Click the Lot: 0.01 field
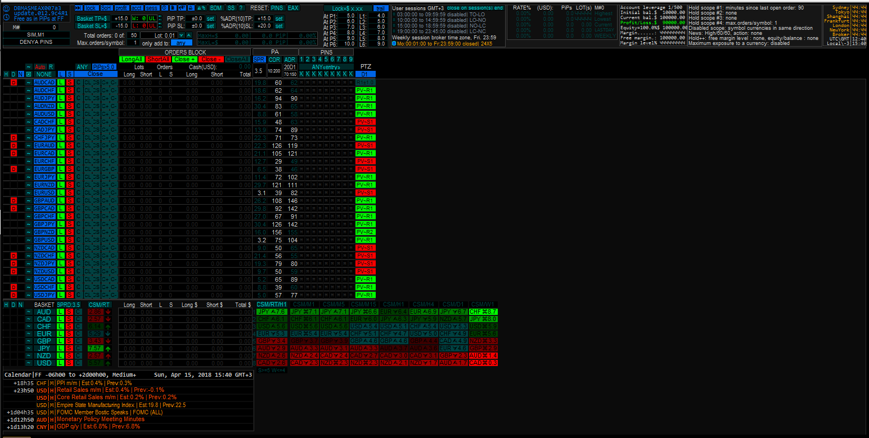 pyautogui.click(x=159, y=35)
